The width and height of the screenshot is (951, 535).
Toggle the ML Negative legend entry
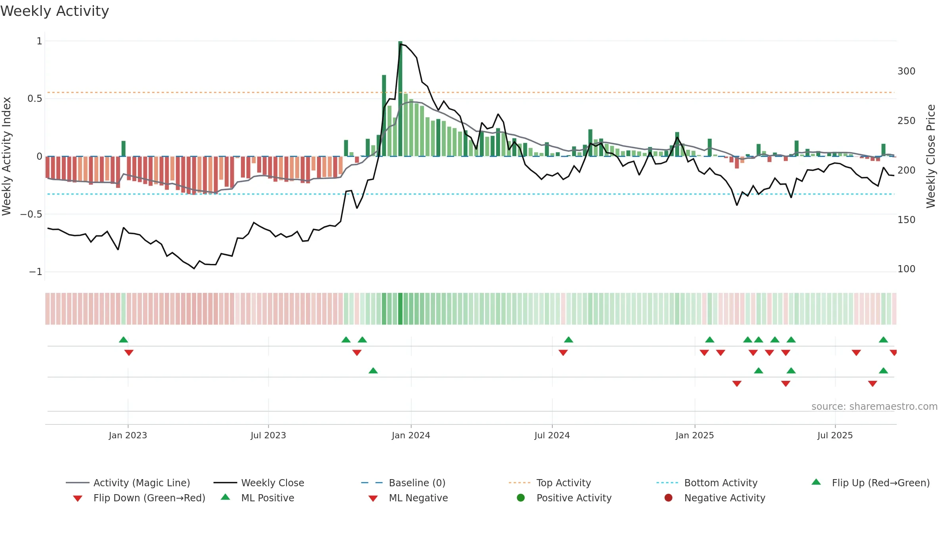(408, 498)
